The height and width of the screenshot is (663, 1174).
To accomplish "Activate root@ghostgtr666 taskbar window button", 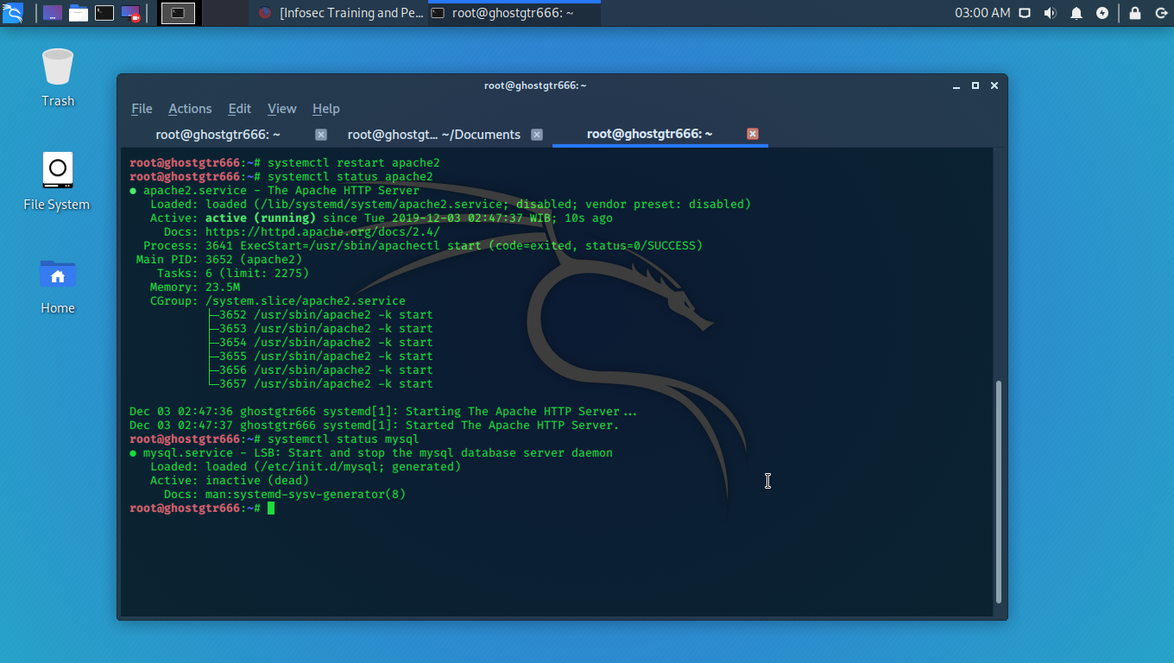I will [514, 13].
